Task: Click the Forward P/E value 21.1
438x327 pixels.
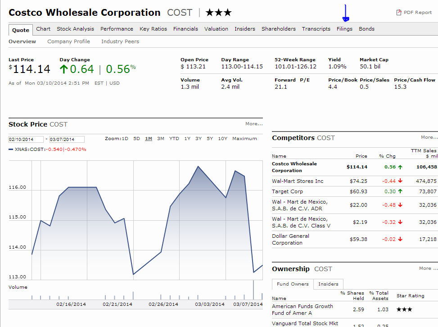Action: tap(281, 87)
